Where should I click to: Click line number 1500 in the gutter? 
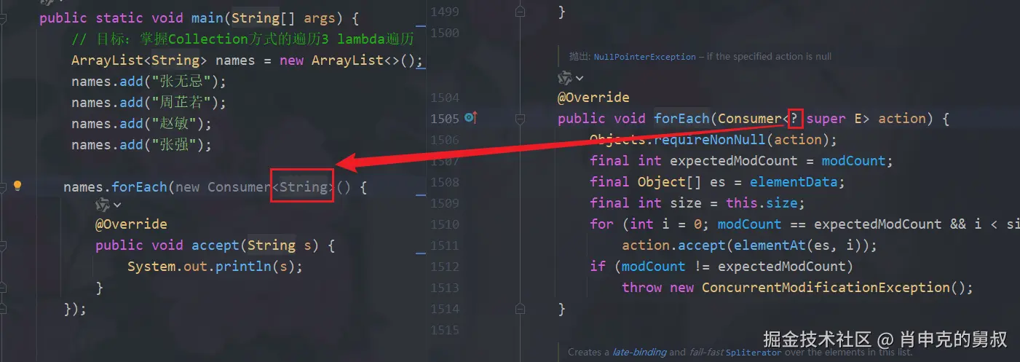pos(445,33)
